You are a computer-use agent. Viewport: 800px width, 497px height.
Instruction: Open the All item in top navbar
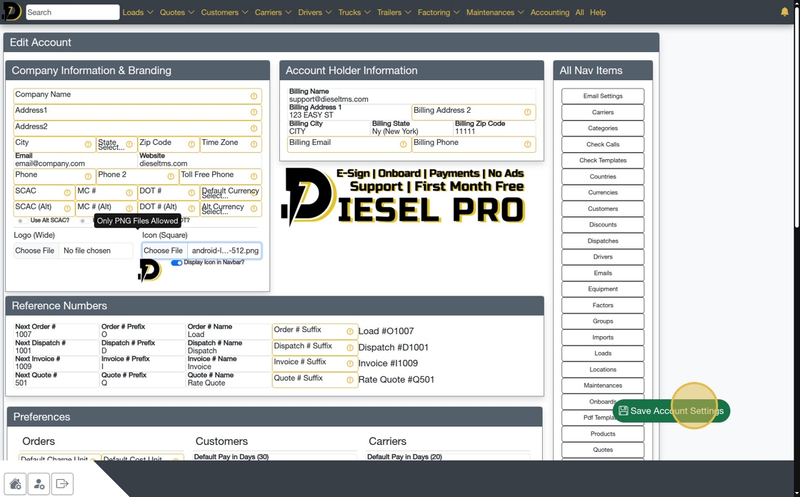(579, 12)
